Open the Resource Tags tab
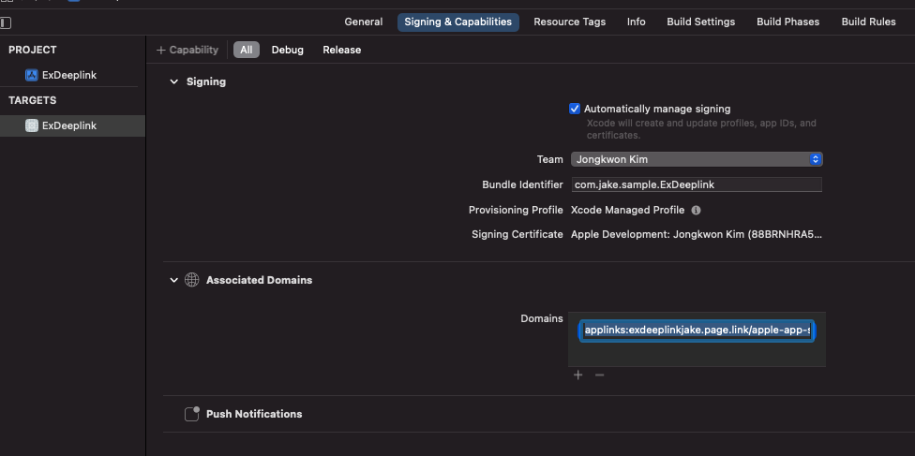The height and width of the screenshot is (456, 915). tap(570, 22)
